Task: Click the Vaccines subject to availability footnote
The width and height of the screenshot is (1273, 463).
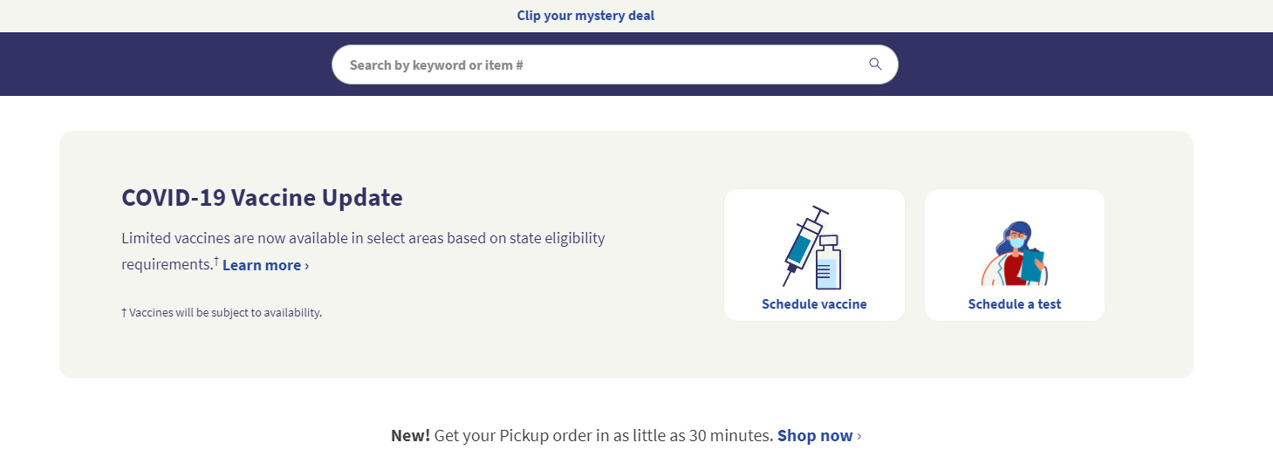Action: 222,312
